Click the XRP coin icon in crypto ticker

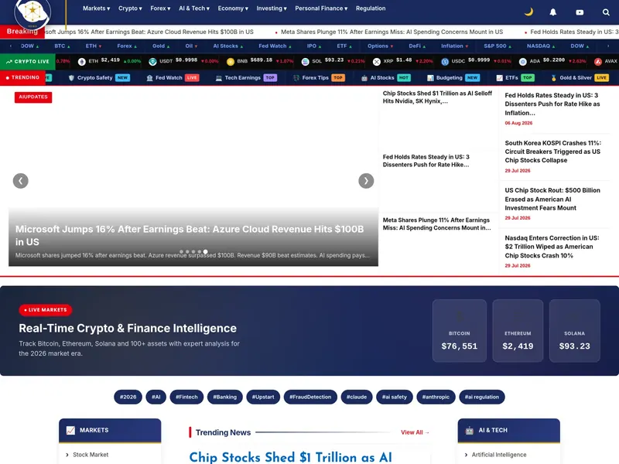pyautogui.click(x=377, y=62)
